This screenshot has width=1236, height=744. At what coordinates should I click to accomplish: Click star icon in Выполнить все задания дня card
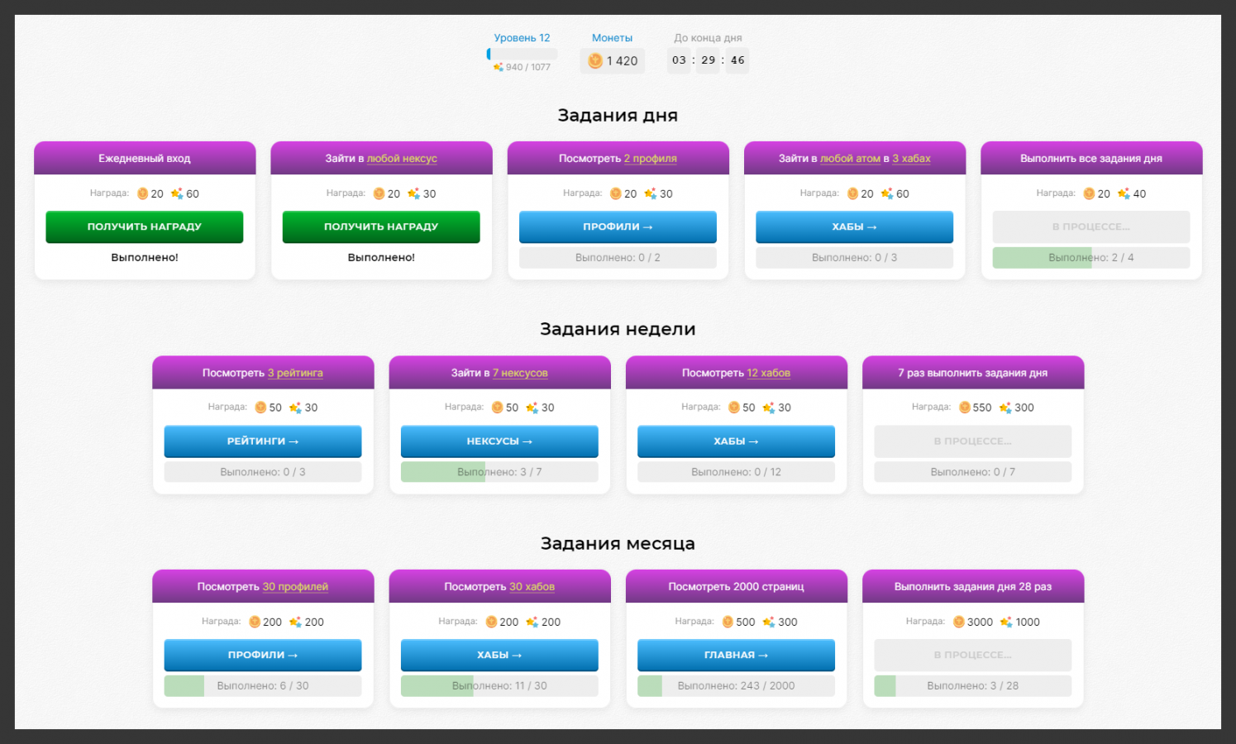pyautogui.click(x=1124, y=193)
